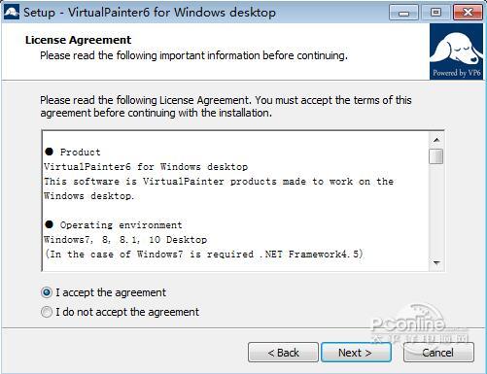The image size is (487, 374).
Task: Minimize the Setup window
Action: click(403, 13)
